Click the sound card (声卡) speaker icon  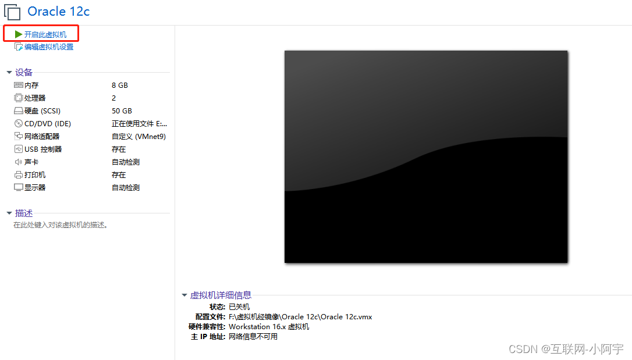point(19,162)
